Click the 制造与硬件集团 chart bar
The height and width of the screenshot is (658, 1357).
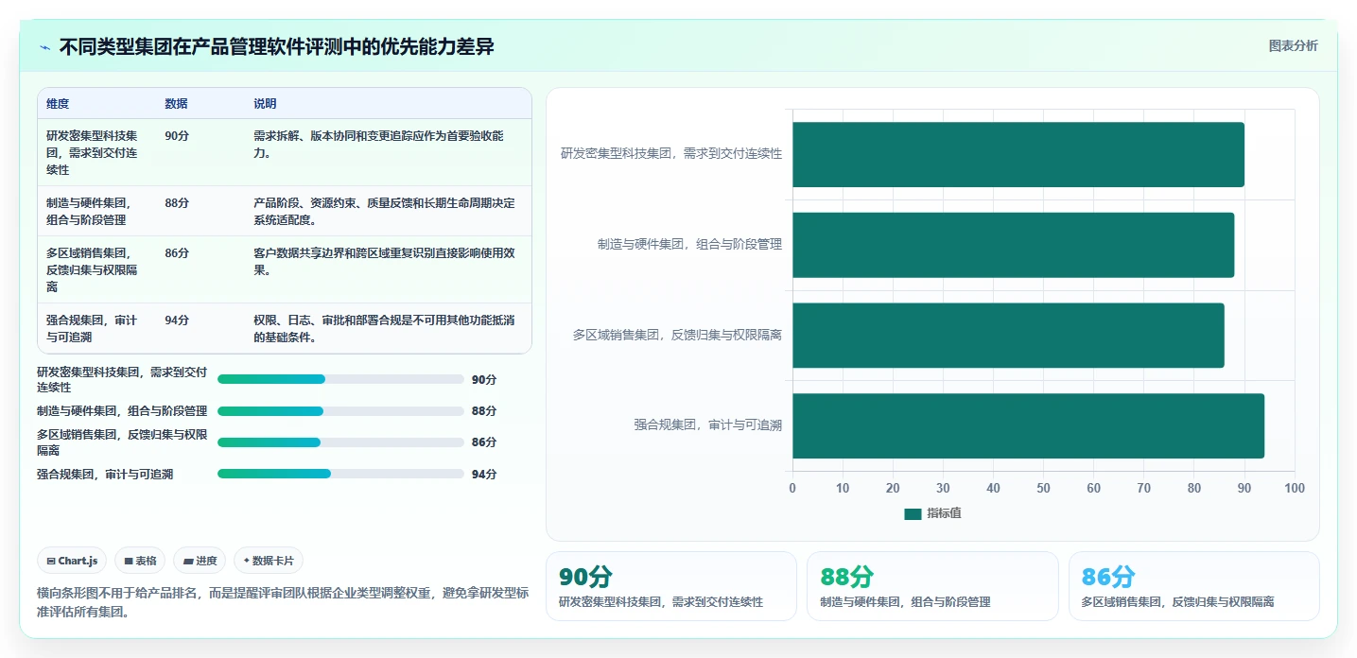coord(1013,245)
